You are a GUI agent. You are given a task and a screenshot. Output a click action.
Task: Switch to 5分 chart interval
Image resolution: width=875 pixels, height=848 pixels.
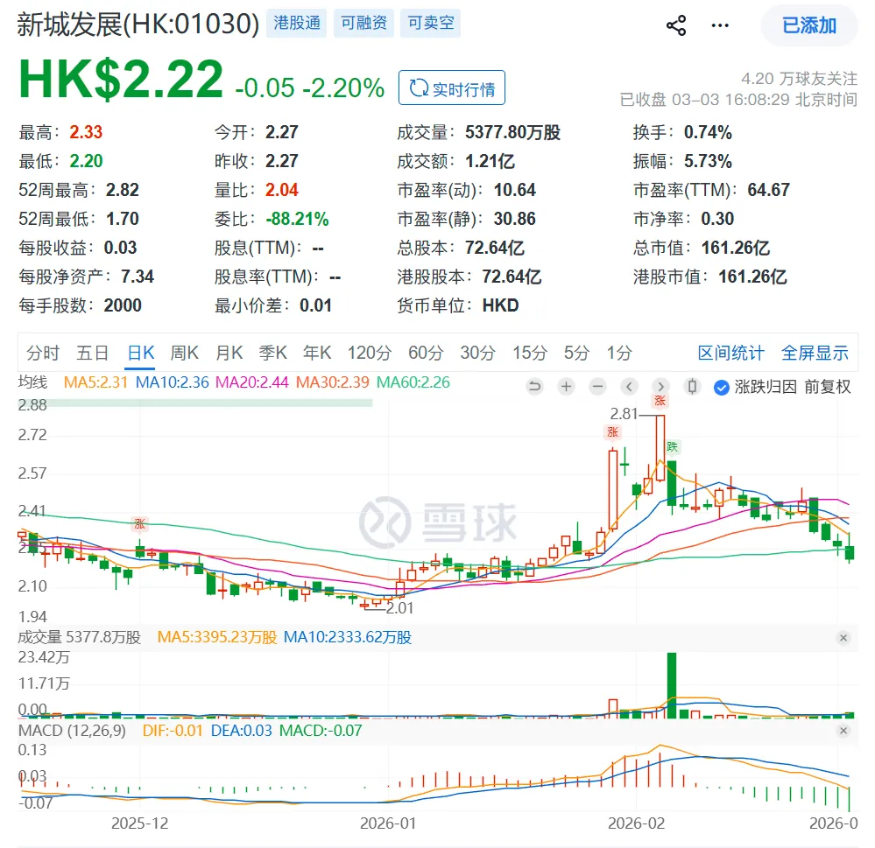(x=576, y=353)
